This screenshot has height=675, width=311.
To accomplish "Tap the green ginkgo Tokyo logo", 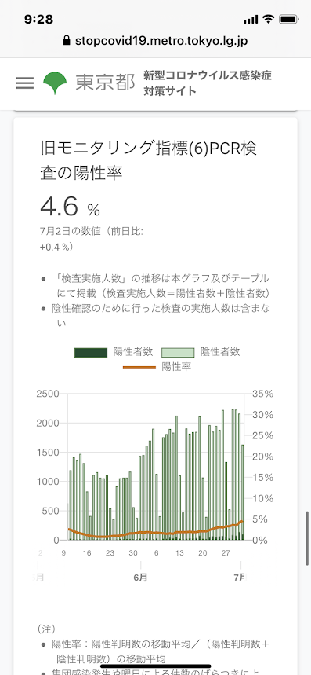I will [55, 83].
